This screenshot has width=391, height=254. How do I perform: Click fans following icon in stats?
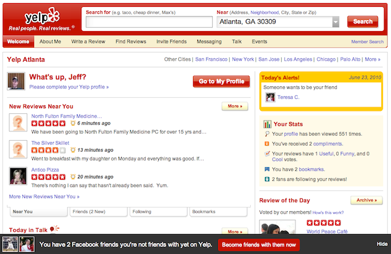[x=267, y=179]
